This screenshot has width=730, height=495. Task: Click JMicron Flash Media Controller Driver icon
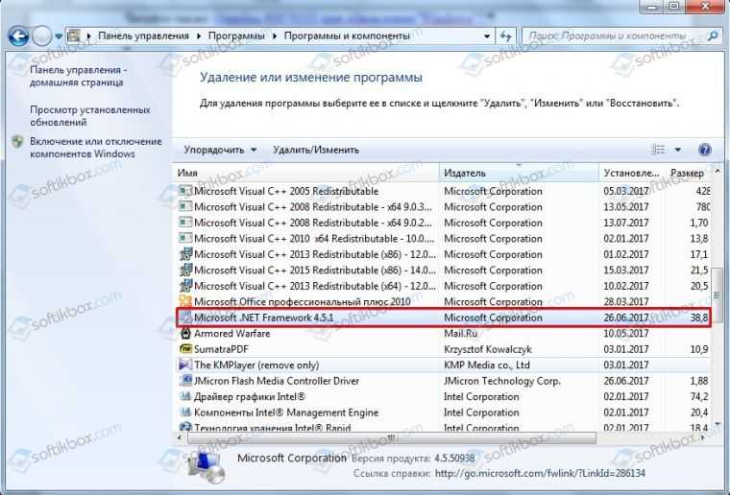(x=185, y=381)
